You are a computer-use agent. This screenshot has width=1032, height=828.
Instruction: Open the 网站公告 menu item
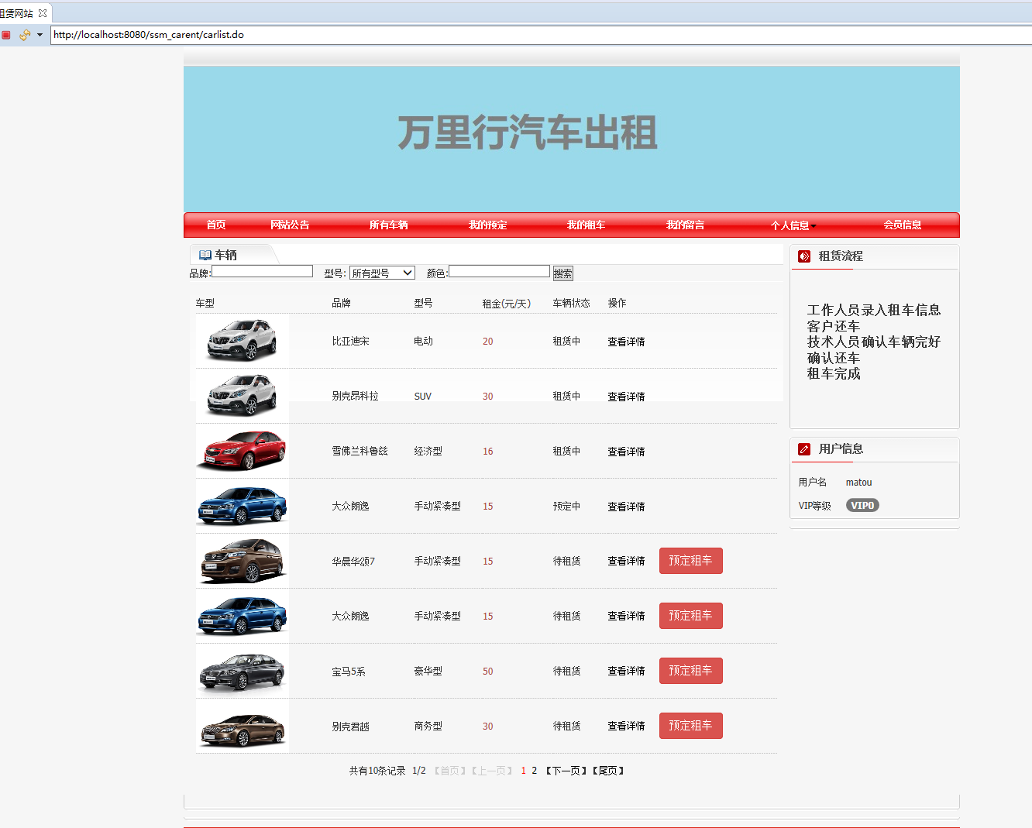coord(290,225)
